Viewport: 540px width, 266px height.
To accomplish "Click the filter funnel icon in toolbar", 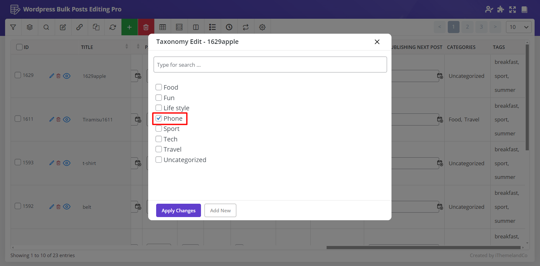I will click(x=13, y=27).
